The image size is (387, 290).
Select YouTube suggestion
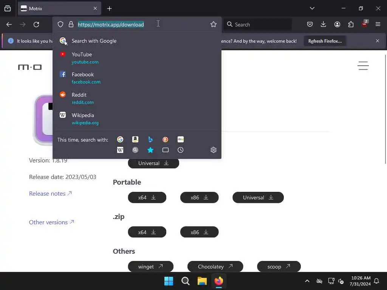(x=137, y=58)
